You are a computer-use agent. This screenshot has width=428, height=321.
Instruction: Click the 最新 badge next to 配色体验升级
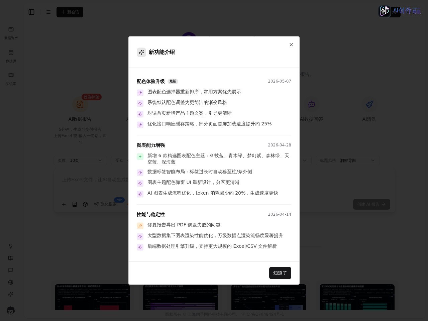coord(173,81)
